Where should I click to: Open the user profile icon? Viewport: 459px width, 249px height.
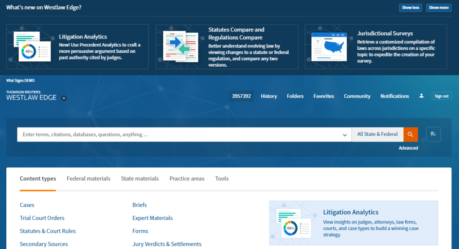pos(421,96)
